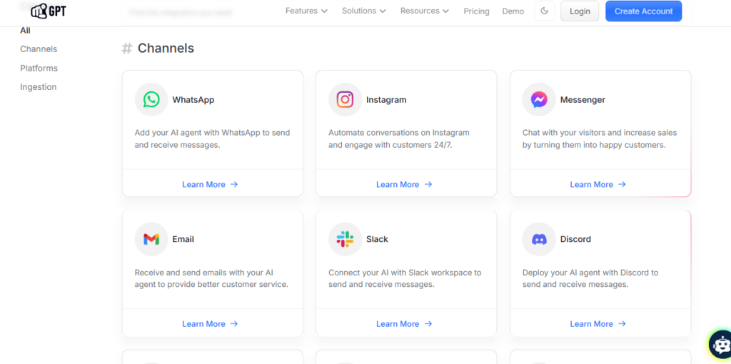The height and width of the screenshot is (364, 731).
Task: Click the GPT logo in header
Action: 49,10
